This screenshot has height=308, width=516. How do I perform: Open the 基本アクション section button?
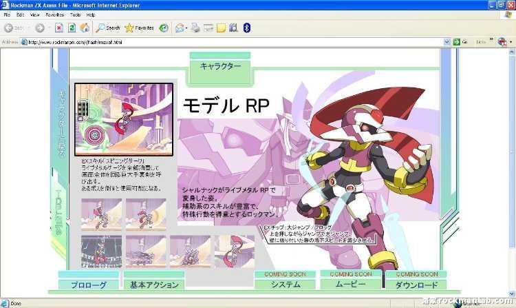(154, 280)
